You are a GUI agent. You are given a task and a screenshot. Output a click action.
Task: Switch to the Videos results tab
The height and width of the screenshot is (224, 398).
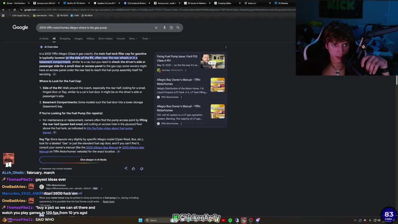(x=90, y=39)
